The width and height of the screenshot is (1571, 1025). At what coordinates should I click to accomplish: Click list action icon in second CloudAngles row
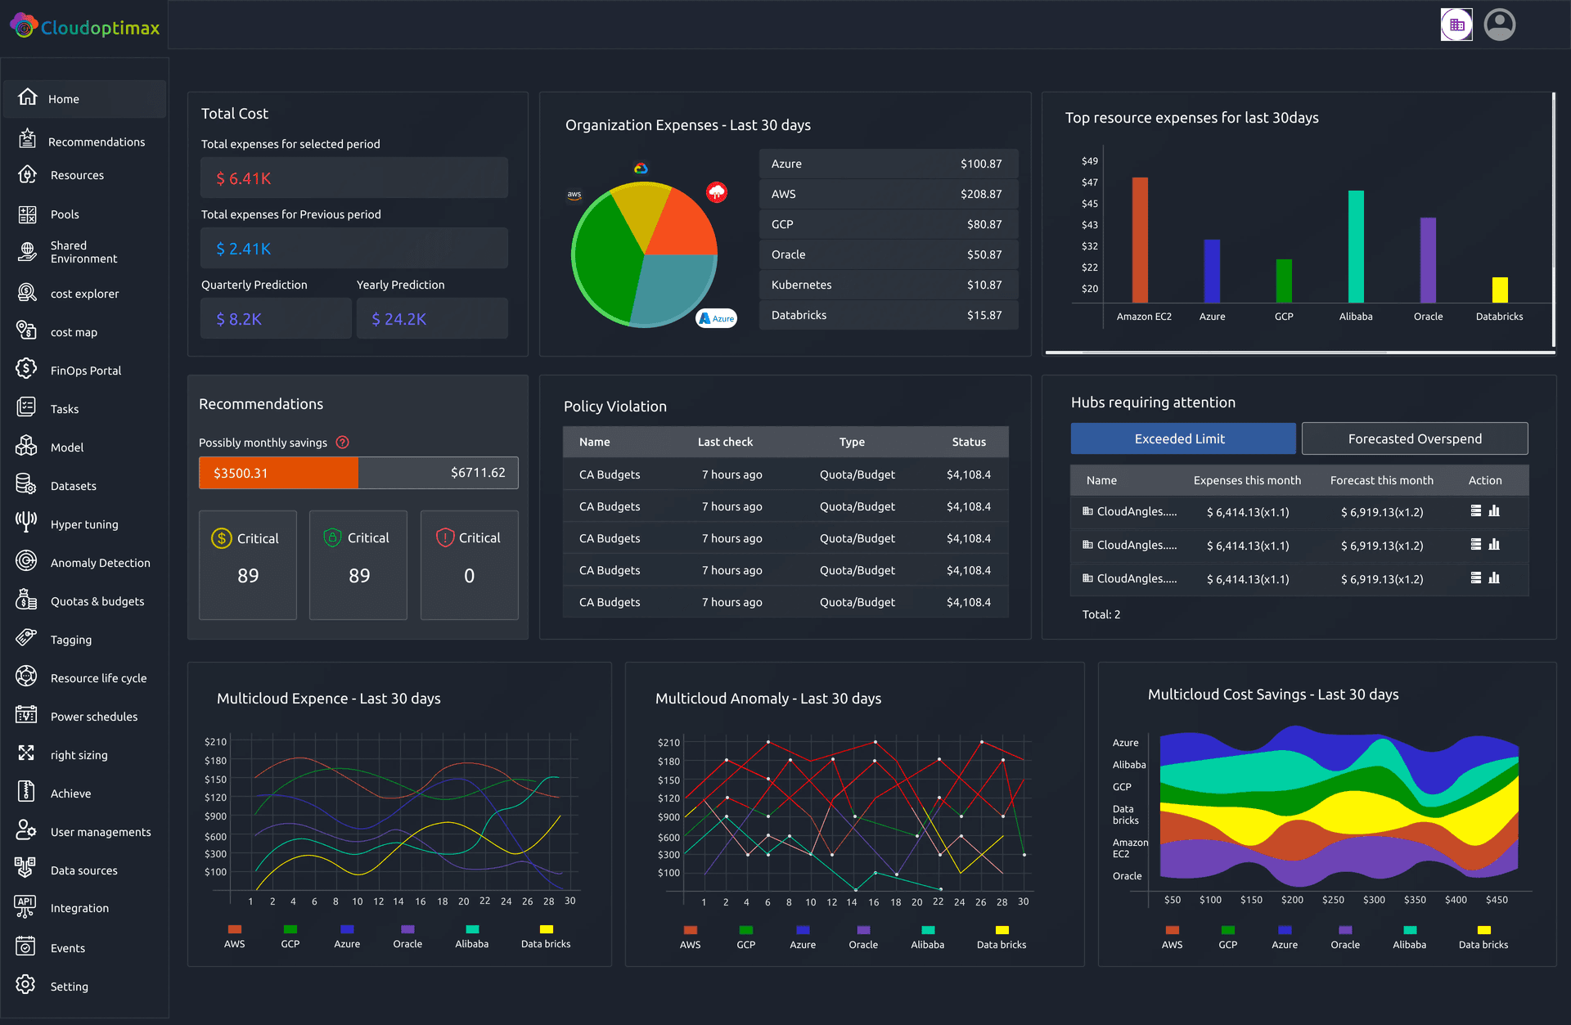click(1476, 545)
